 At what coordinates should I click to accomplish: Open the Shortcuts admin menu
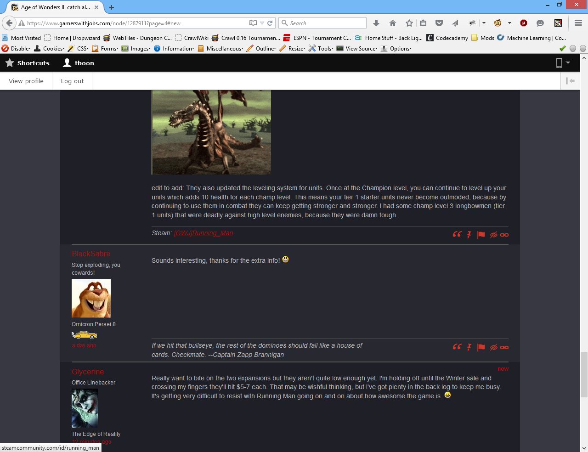pos(28,63)
